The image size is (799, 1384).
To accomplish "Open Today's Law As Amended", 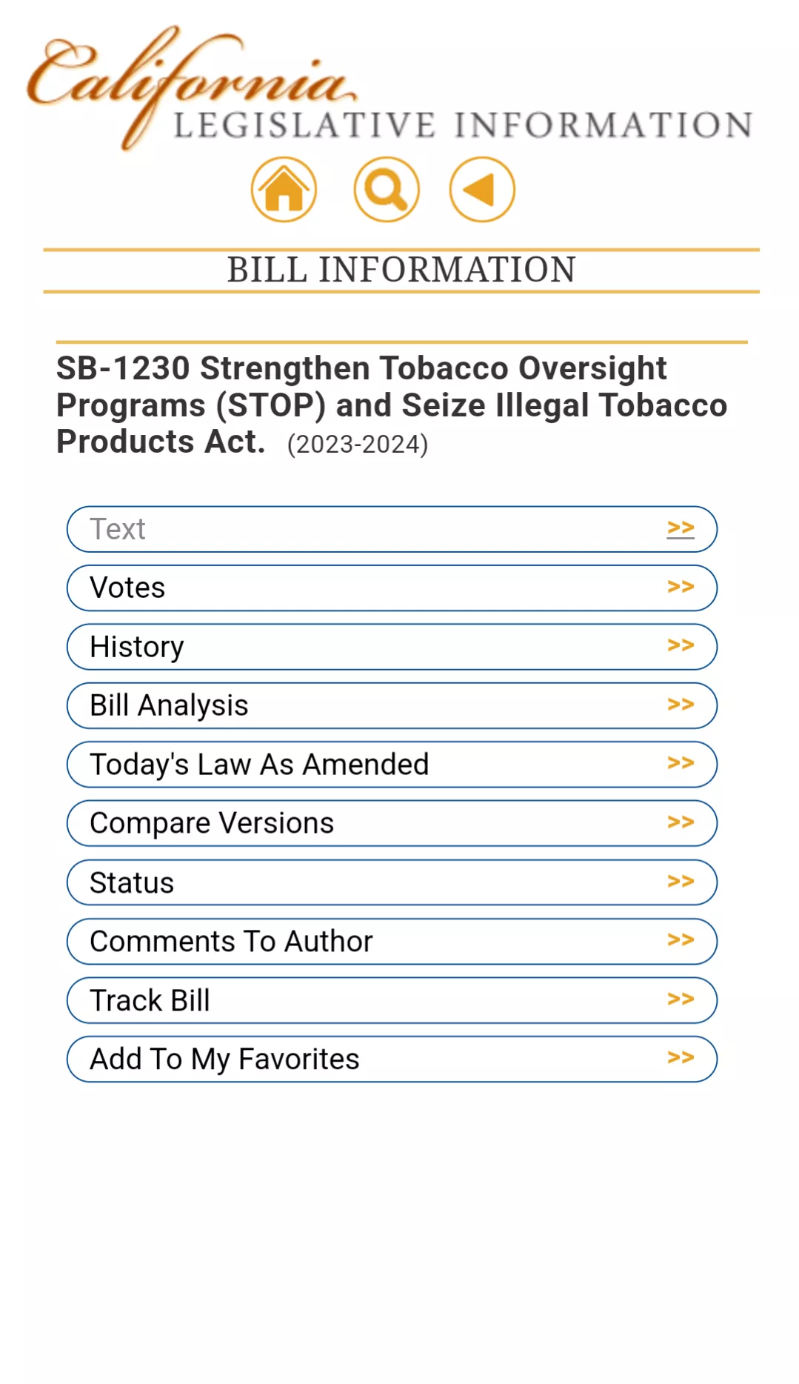I will pos(259,764).
